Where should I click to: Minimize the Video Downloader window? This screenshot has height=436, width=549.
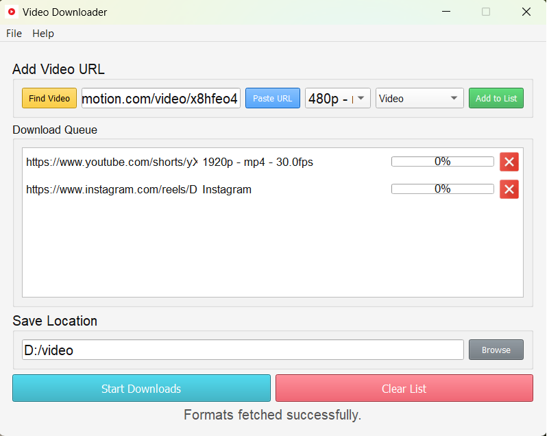[x=446, y=12]
